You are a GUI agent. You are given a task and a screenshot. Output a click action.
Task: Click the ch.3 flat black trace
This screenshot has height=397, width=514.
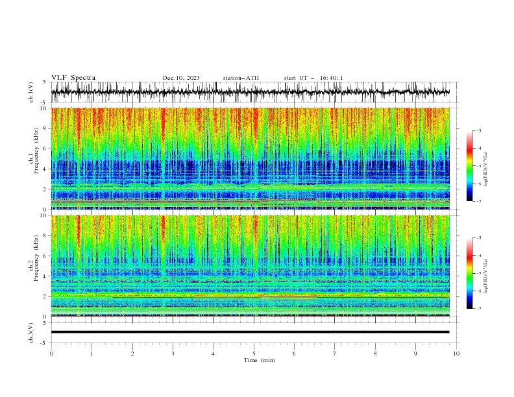[x=250, y=332]
